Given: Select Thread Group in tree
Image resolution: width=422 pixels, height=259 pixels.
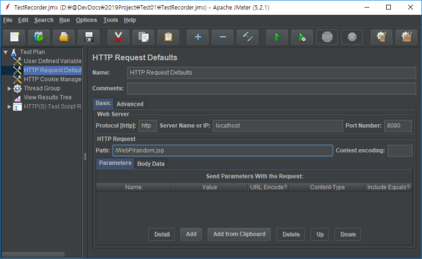Looking at the screenshot, I should click(x=42, y=88).
